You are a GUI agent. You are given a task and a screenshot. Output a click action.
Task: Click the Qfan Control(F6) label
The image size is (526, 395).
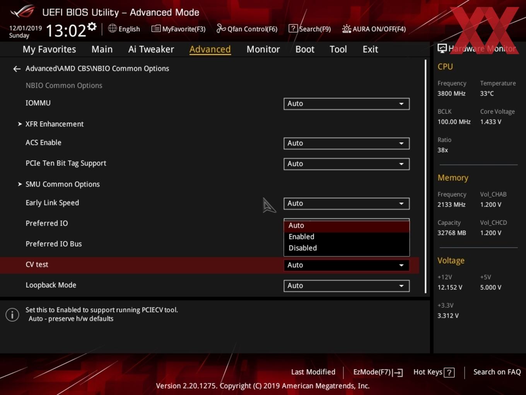252,29
